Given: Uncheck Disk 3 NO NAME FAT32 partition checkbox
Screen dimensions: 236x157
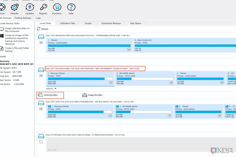Looking at the screenshot, I should tap(170, 116).
